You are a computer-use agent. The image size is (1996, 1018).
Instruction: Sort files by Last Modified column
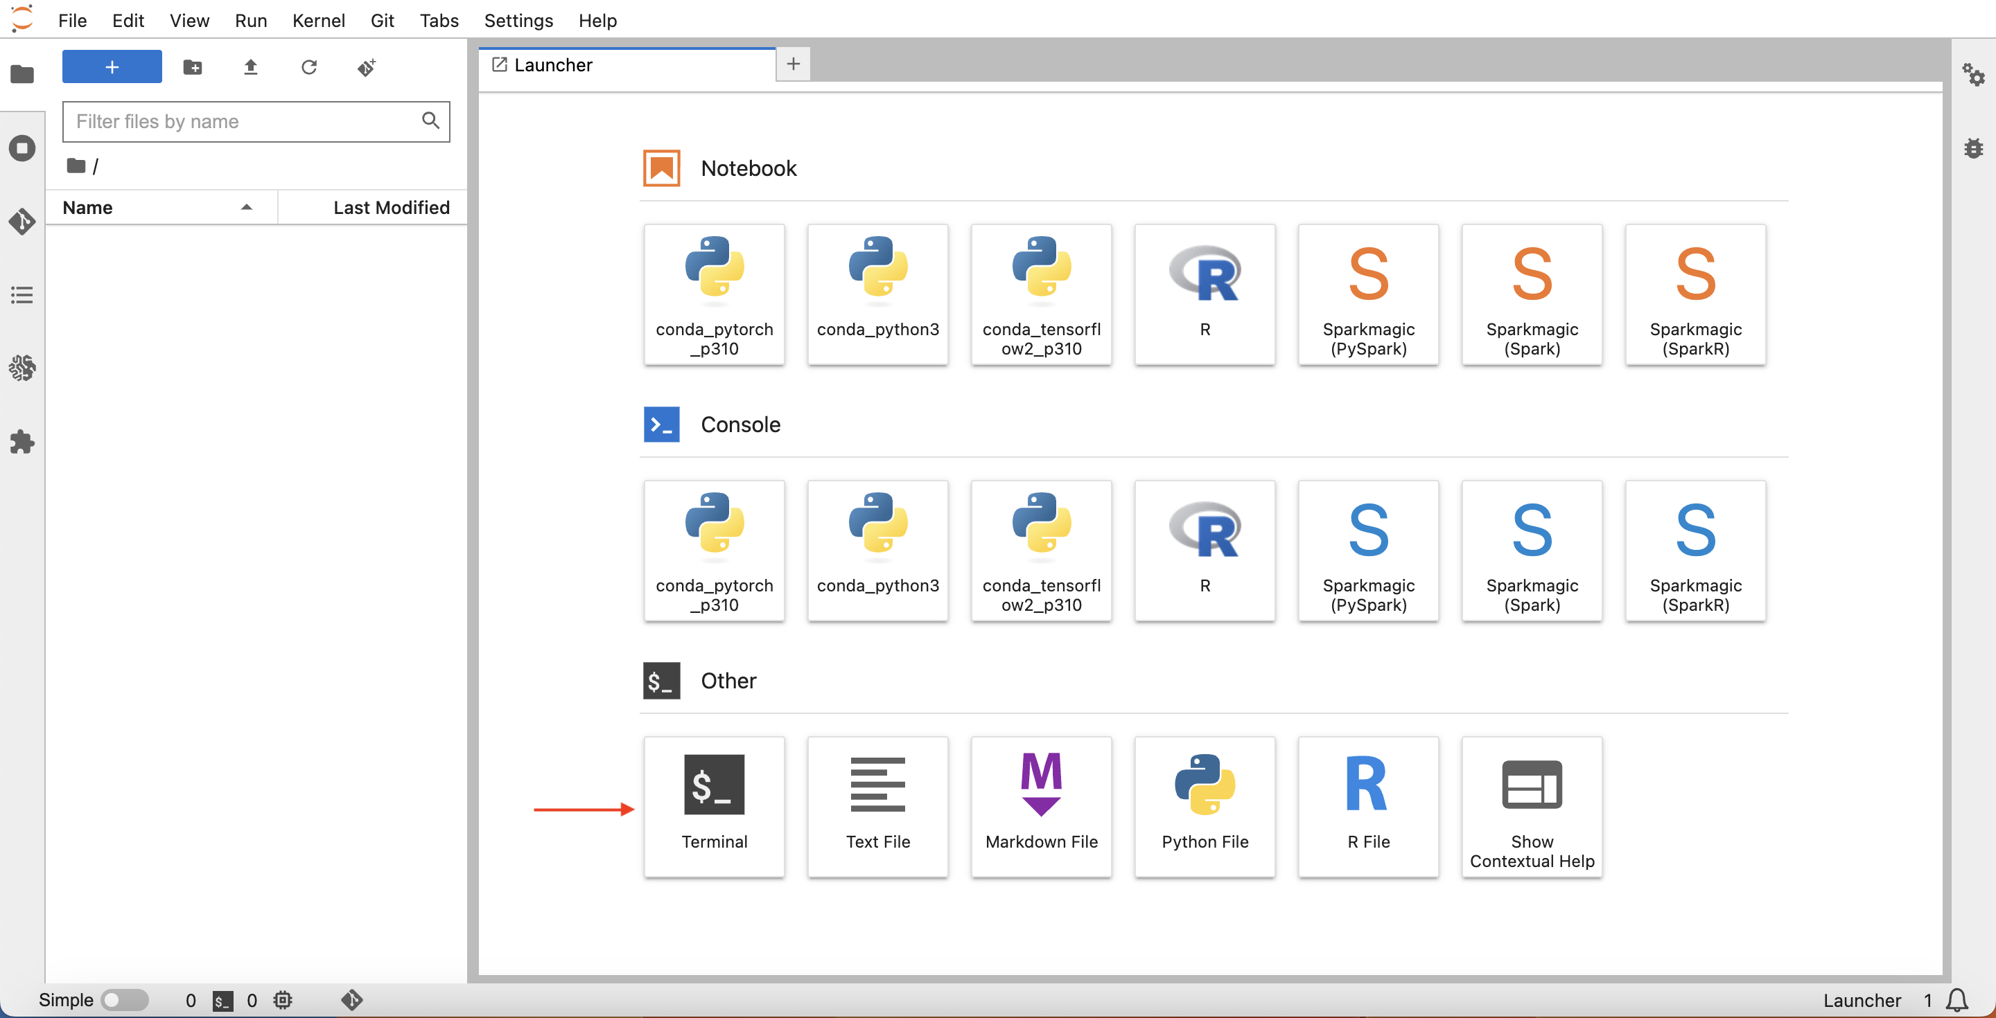click(x=390, y=206)
